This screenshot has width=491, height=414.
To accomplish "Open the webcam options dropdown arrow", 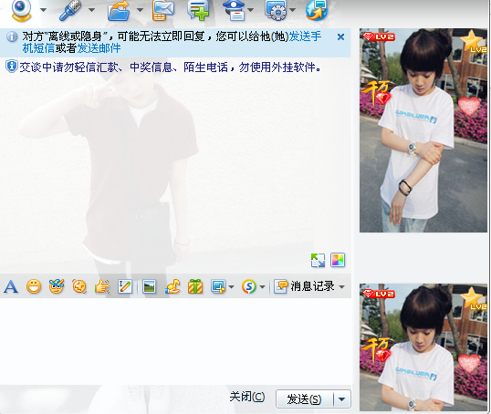I will 44,10.
